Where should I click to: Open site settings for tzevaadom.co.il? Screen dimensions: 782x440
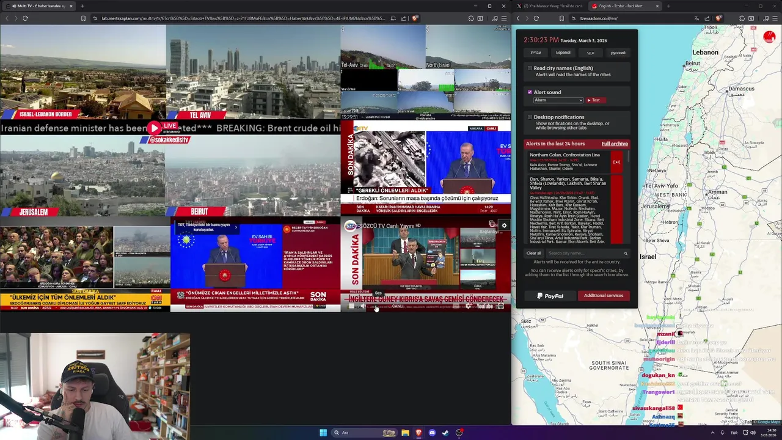tap(573, 18)
